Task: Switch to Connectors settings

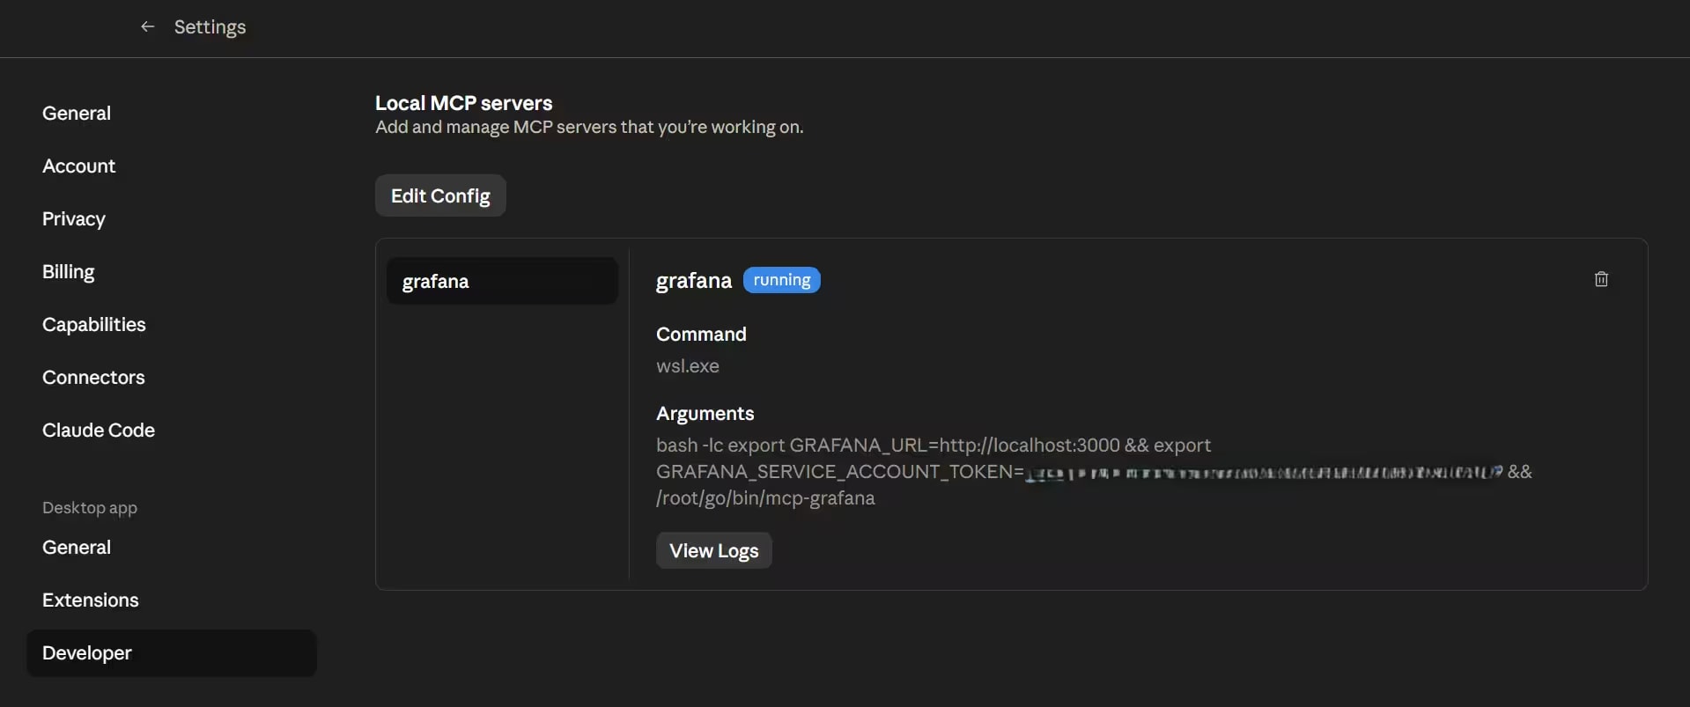Action: (x=93, y=378)
